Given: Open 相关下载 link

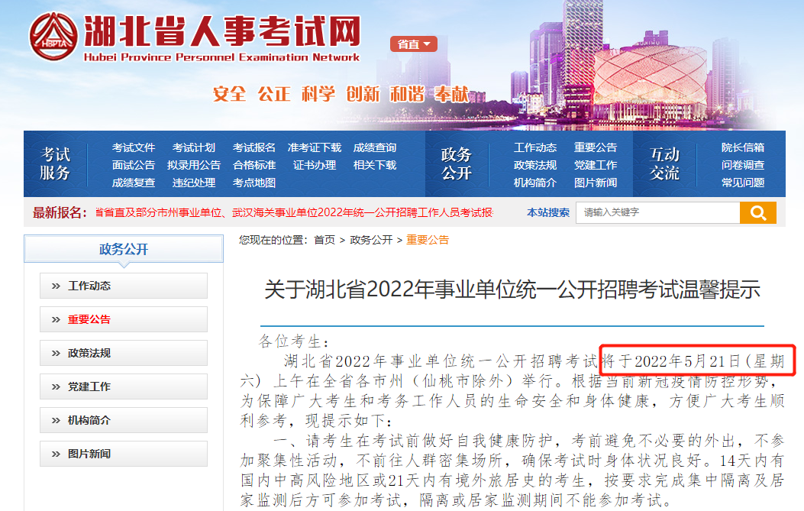Looking at the screenshot, I should (375, 165).
